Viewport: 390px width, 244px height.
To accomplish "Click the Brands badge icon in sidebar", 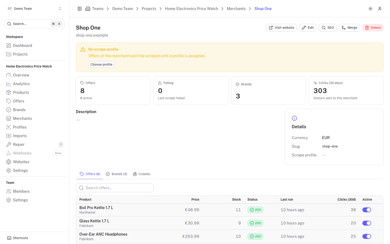I will pyautogui.click(x=9, y=110).
